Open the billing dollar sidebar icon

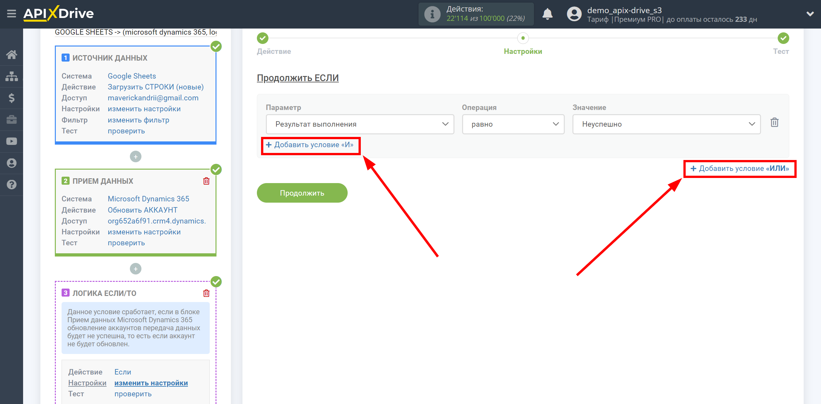tap(12, 98)
